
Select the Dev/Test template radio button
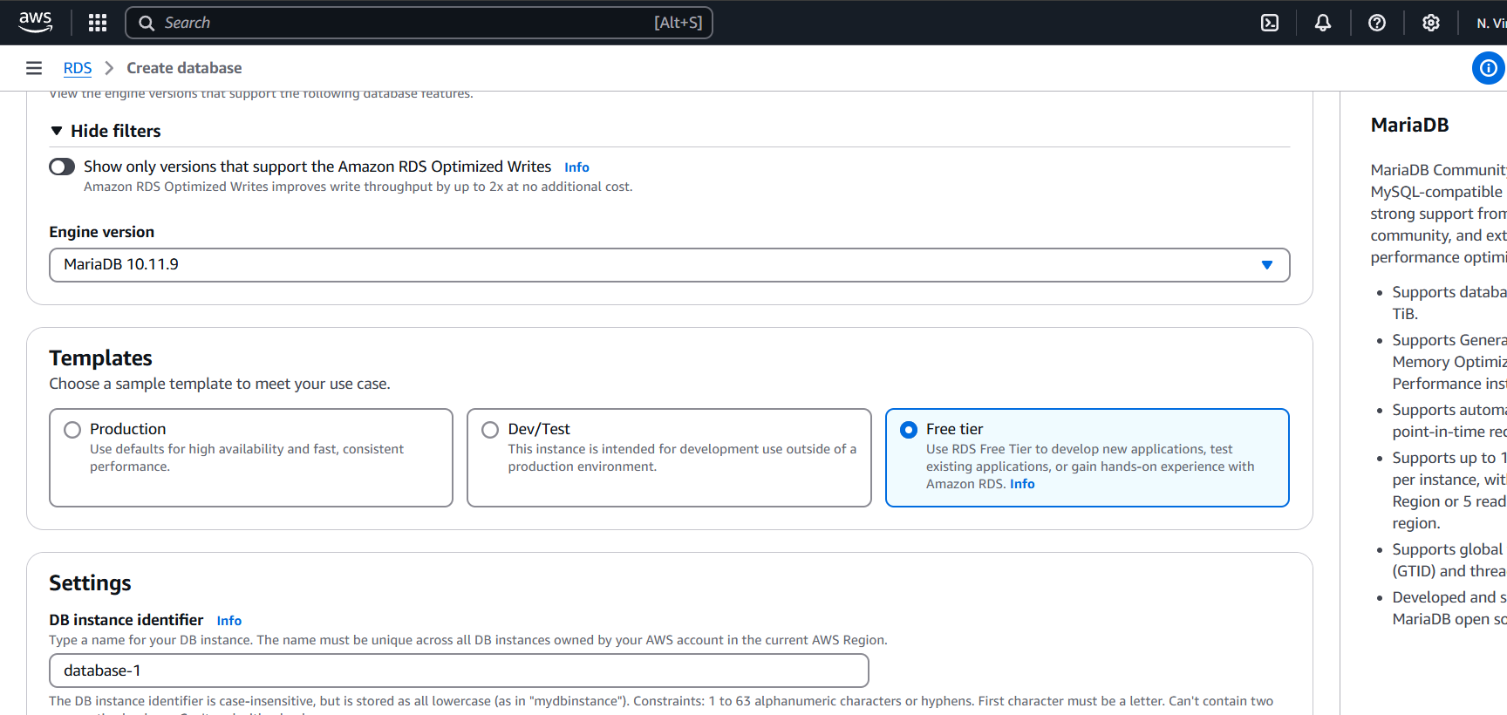(x=490, y=430)
